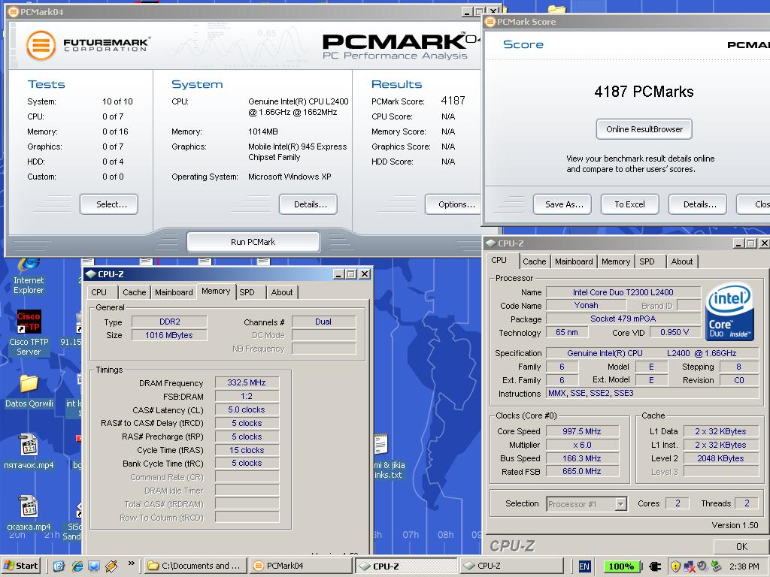Switch to the second CPU-Z taskbar button
The image size is (770, 577).
click(x=511, y=566)
